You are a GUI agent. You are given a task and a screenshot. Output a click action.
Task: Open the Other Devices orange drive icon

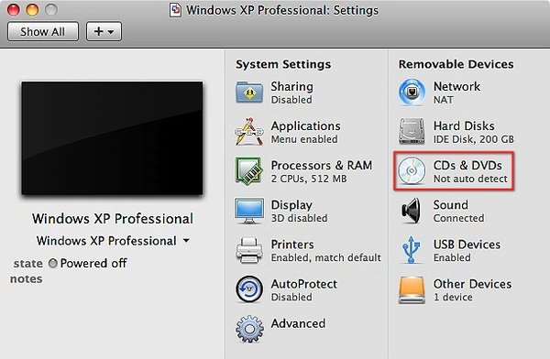click(412, 290)
